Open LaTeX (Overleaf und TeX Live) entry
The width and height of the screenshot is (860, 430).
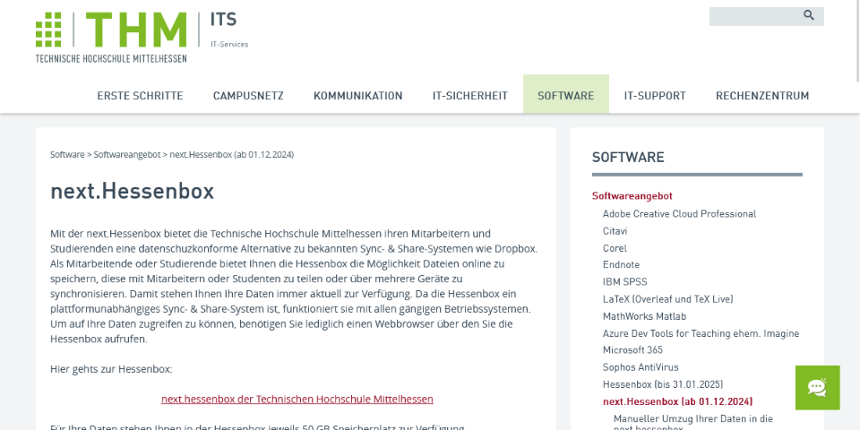tap(667, 299)
